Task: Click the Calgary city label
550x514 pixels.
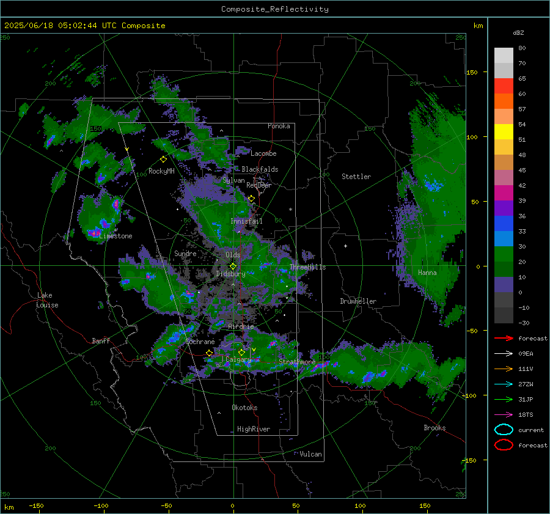Action: (x=238, y=359)
